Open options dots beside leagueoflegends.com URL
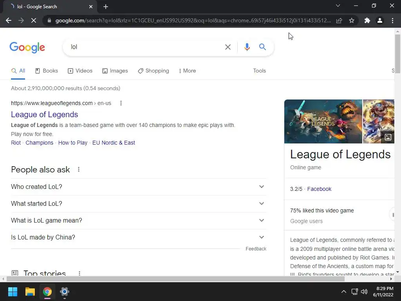401x301 pixels. 121,103
